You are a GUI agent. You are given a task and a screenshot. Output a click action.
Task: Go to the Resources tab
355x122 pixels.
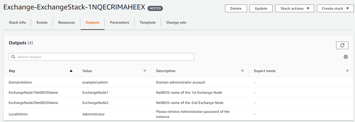(x=67, y=22)
